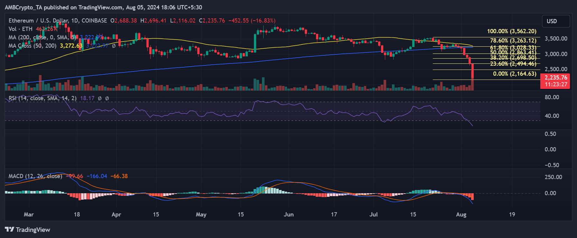Click the Aug label on time axis
The width and height of the screenshot is (577, 238).
pyautogui.click(x=461, y=214)
